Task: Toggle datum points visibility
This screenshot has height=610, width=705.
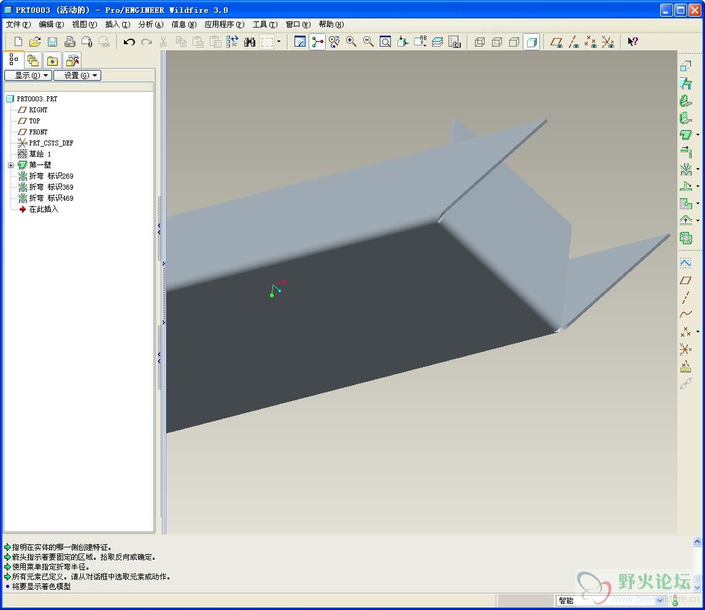Action: coord(591,42)
